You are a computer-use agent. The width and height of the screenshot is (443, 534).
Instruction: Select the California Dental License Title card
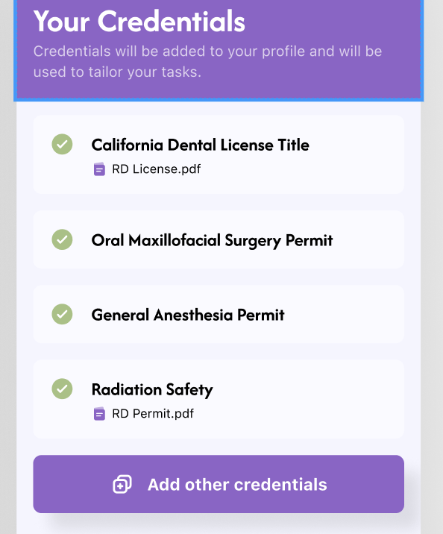pyautogui.click(x=219, y=154)
